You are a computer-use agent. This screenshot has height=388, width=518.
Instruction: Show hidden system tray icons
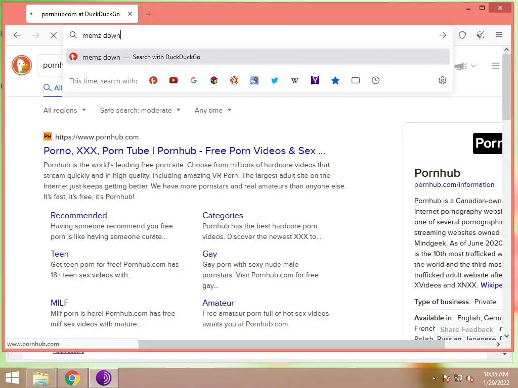(x=434, y=379)
